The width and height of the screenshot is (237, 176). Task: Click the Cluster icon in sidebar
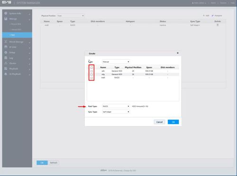click(6, 63)
